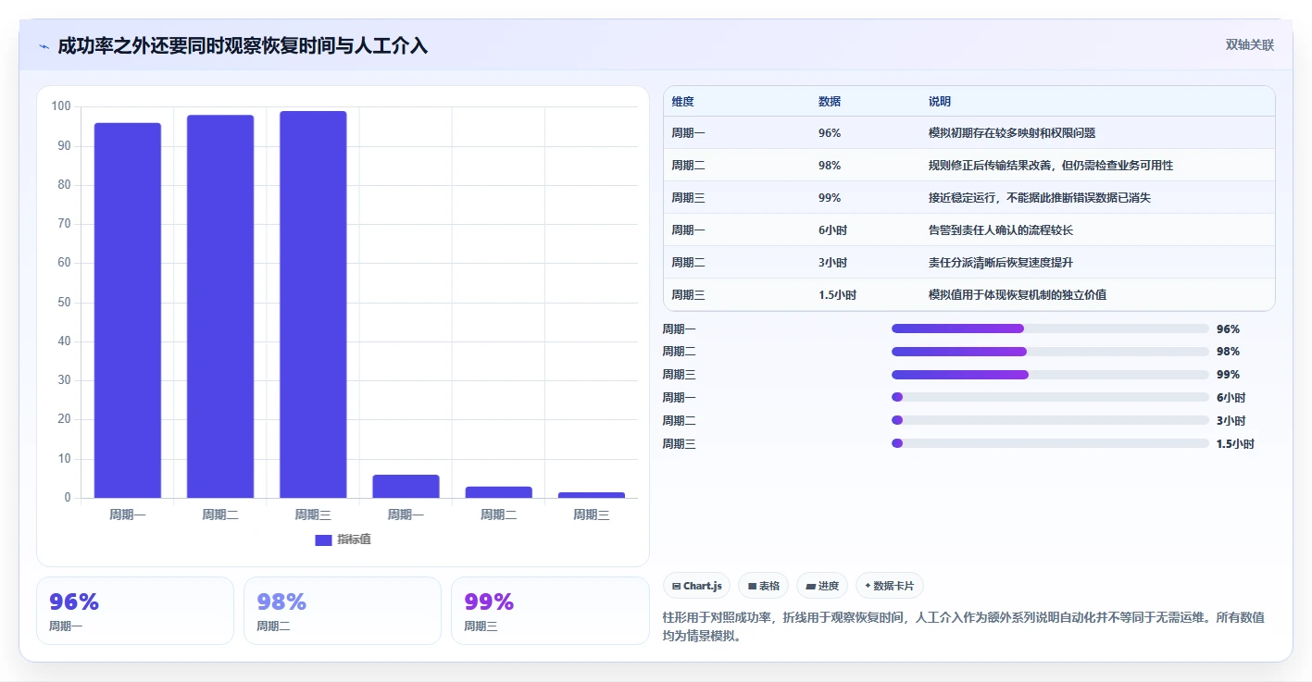Click the 周期三 chart bar reaching 99

[313, 304]
